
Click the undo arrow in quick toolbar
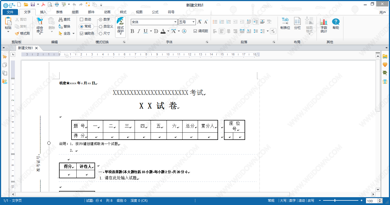point(74,5)
